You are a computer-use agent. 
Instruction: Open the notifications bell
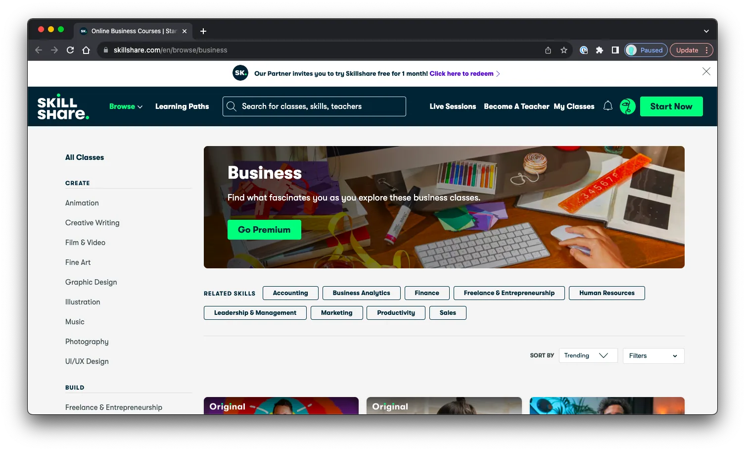(608, 106)
